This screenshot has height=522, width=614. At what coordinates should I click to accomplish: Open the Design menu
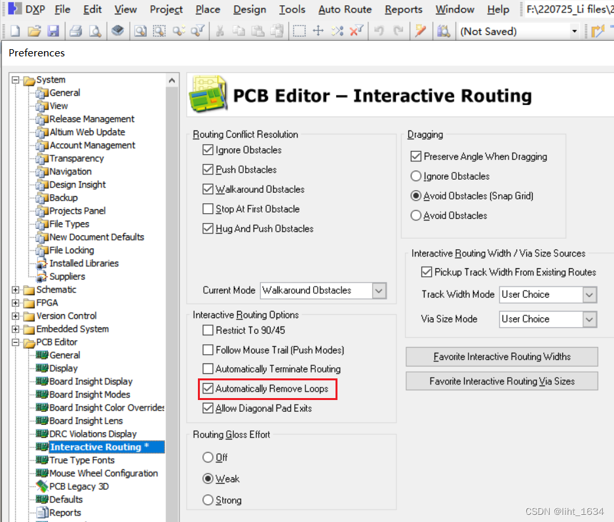pyautogui.click(x=250, y=9)
